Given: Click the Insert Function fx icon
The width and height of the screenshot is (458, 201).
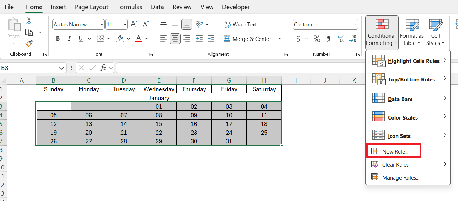Looking at the screenshot, I should 103,68.
